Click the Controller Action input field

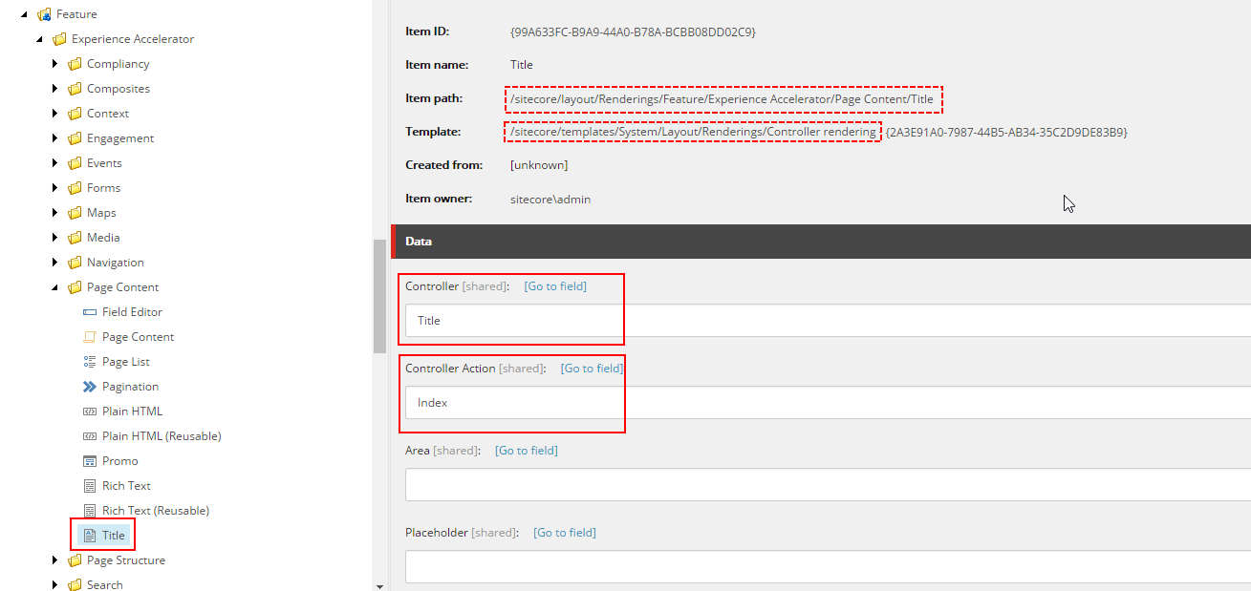(828, 403)
